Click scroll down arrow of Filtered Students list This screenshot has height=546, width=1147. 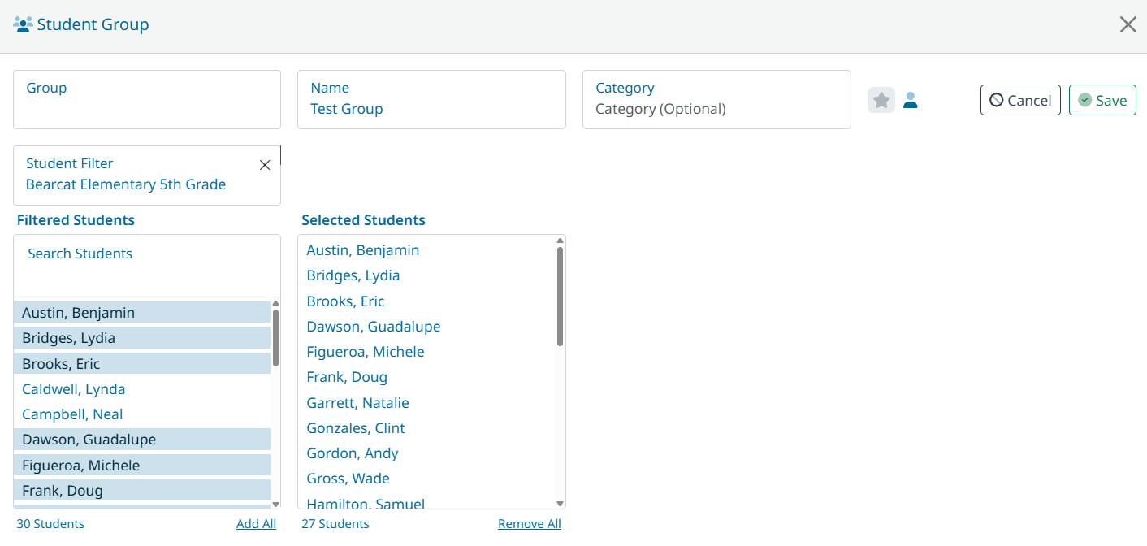click(275, 504)
